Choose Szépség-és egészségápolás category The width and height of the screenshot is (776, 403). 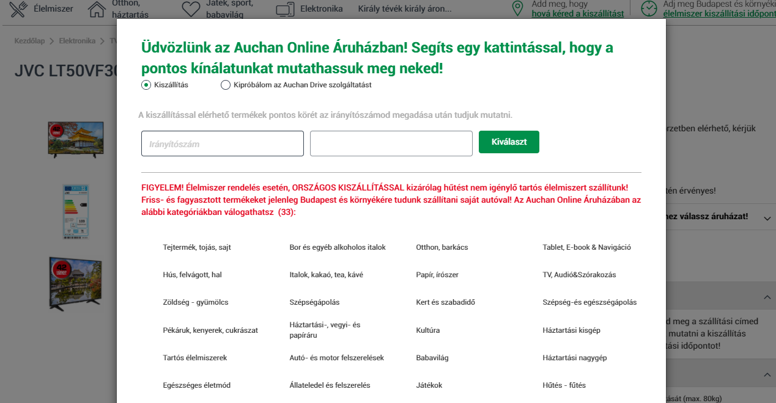[x=589, y=302]
